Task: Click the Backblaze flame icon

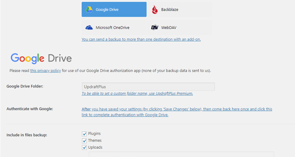Action: coord(155,10)
